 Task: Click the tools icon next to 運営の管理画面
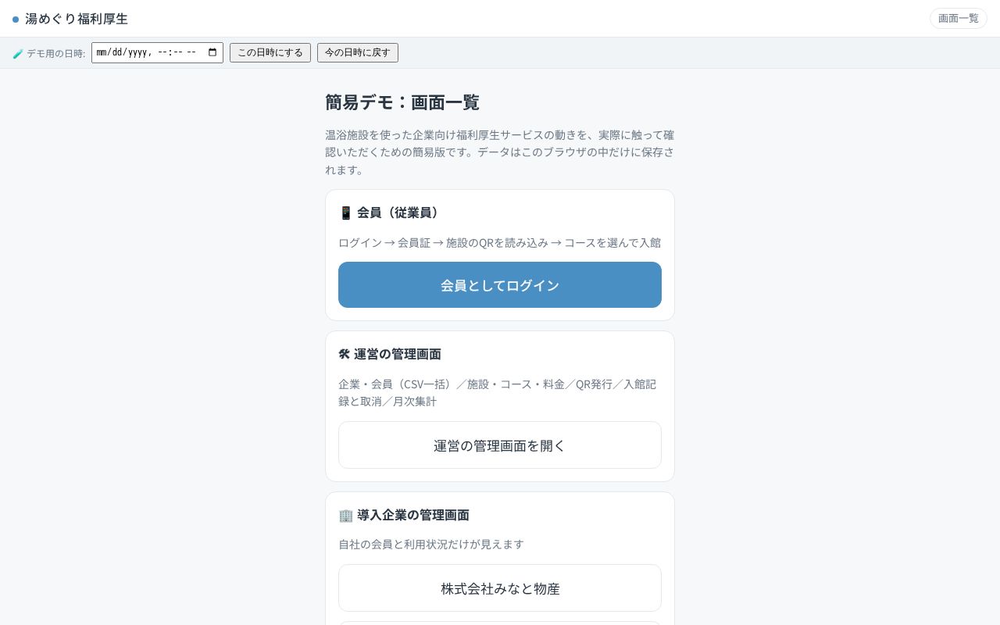pyautogui.click(x=345, y=354)
